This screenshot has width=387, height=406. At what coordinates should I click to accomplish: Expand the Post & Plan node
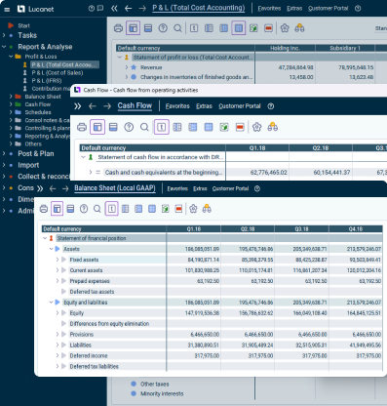(4, 153)
